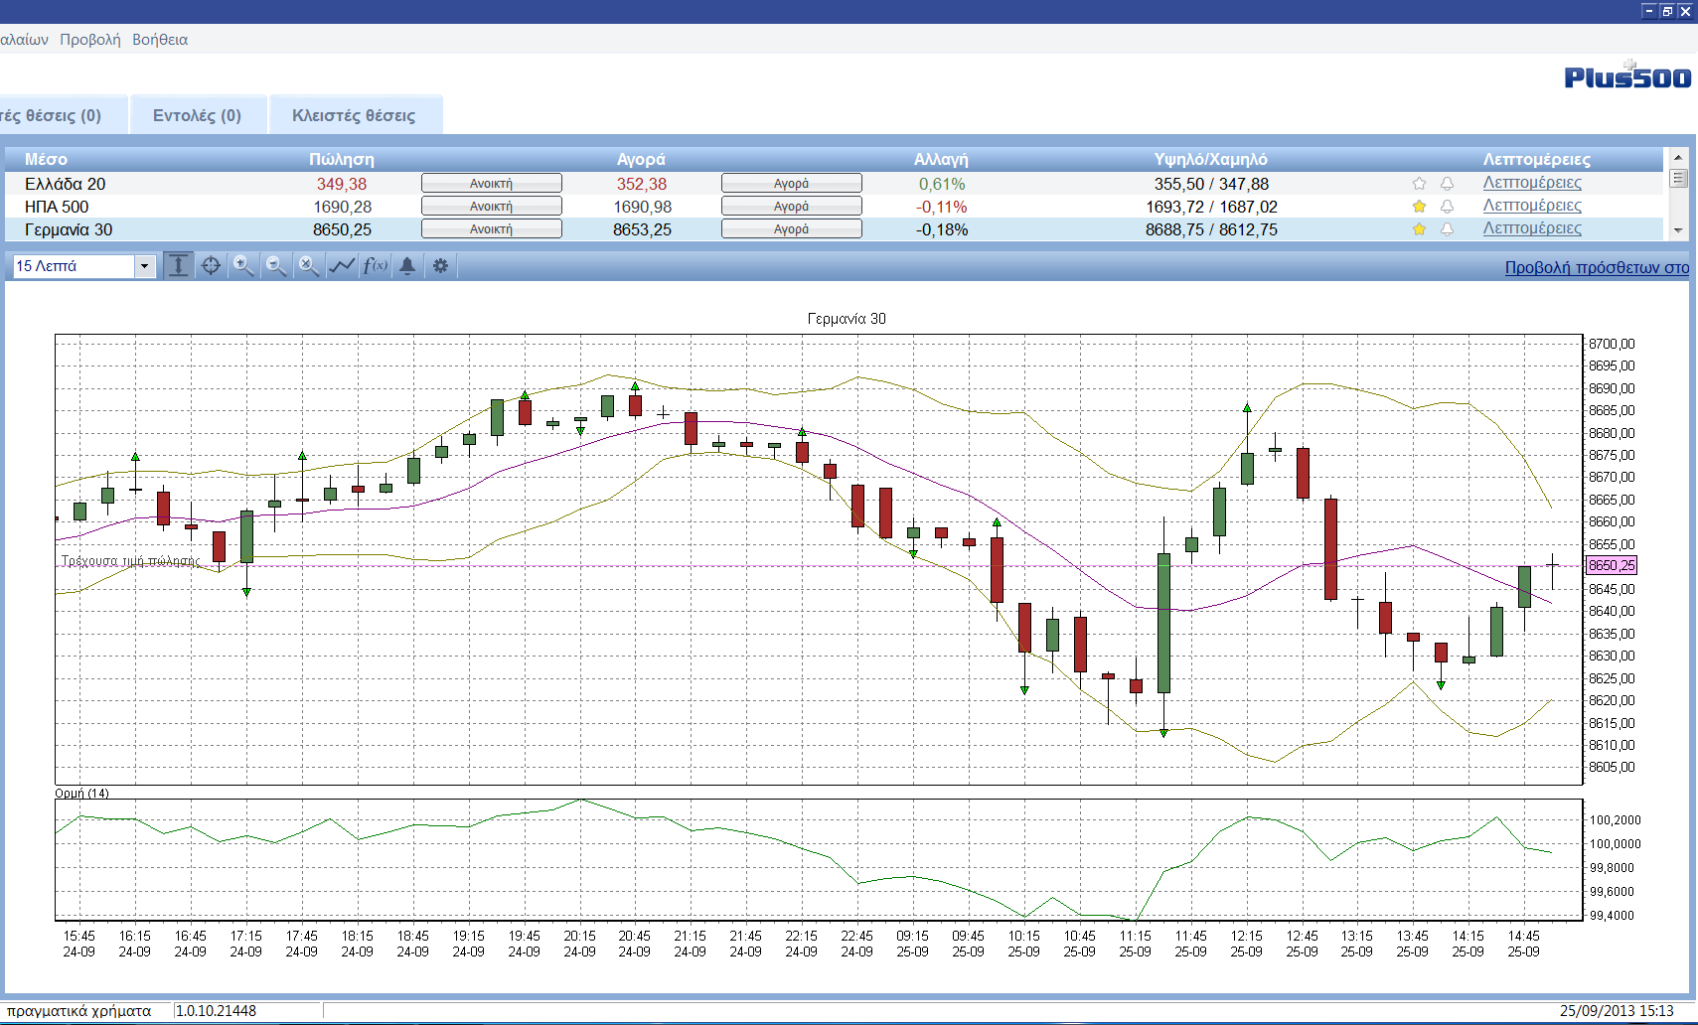This screenshot has height=1025, width=1698.
Task: Set alert bell for Γερμανία 30
Action: click(1447, 229)
